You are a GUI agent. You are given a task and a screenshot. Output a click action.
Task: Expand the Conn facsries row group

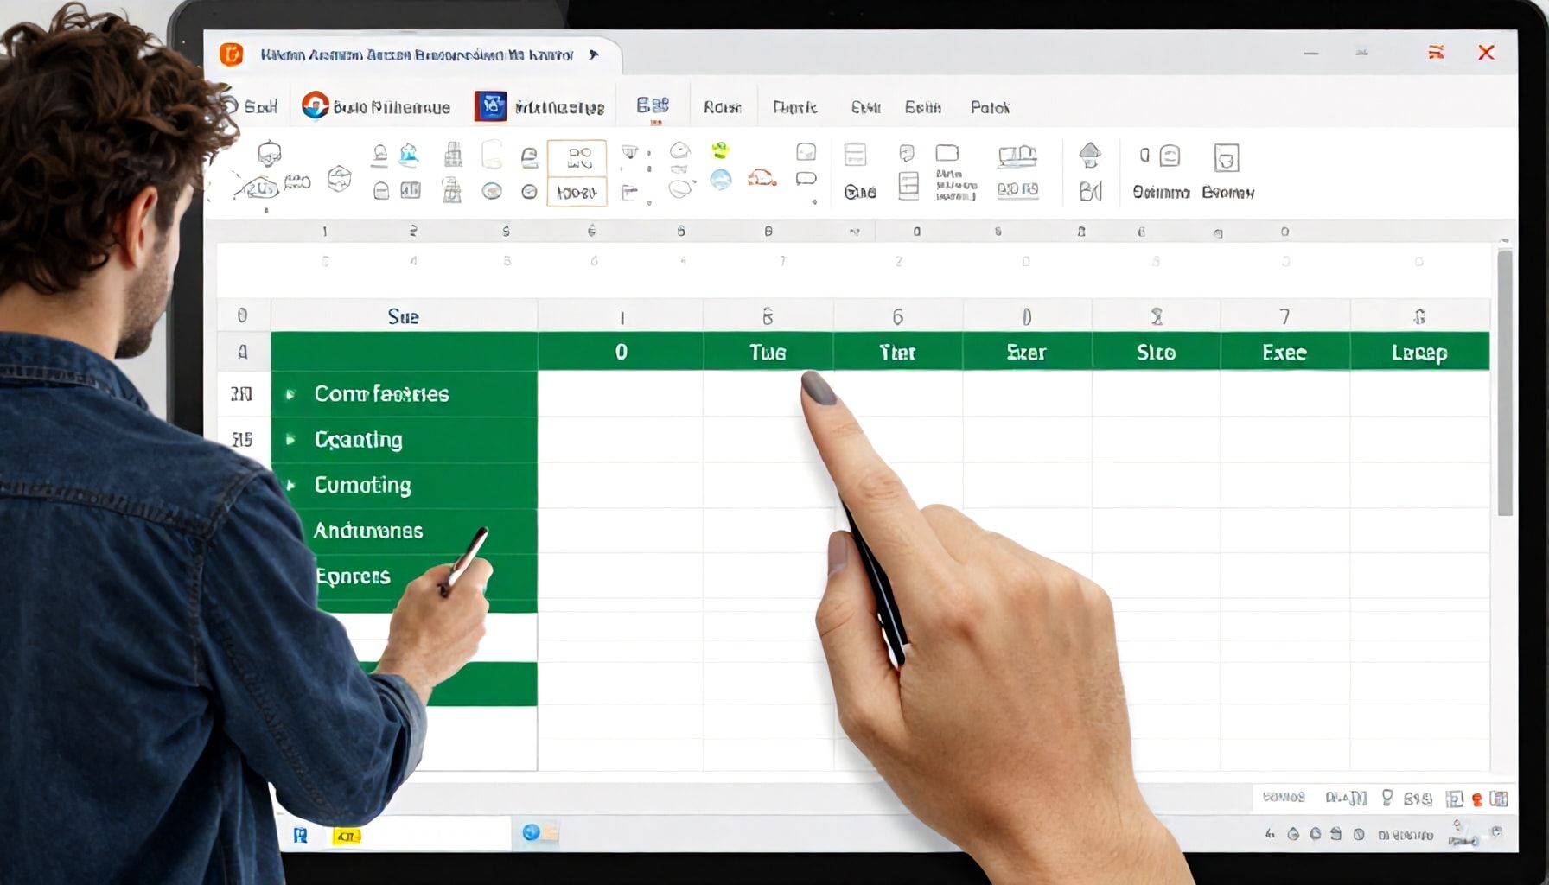(292, 394)
